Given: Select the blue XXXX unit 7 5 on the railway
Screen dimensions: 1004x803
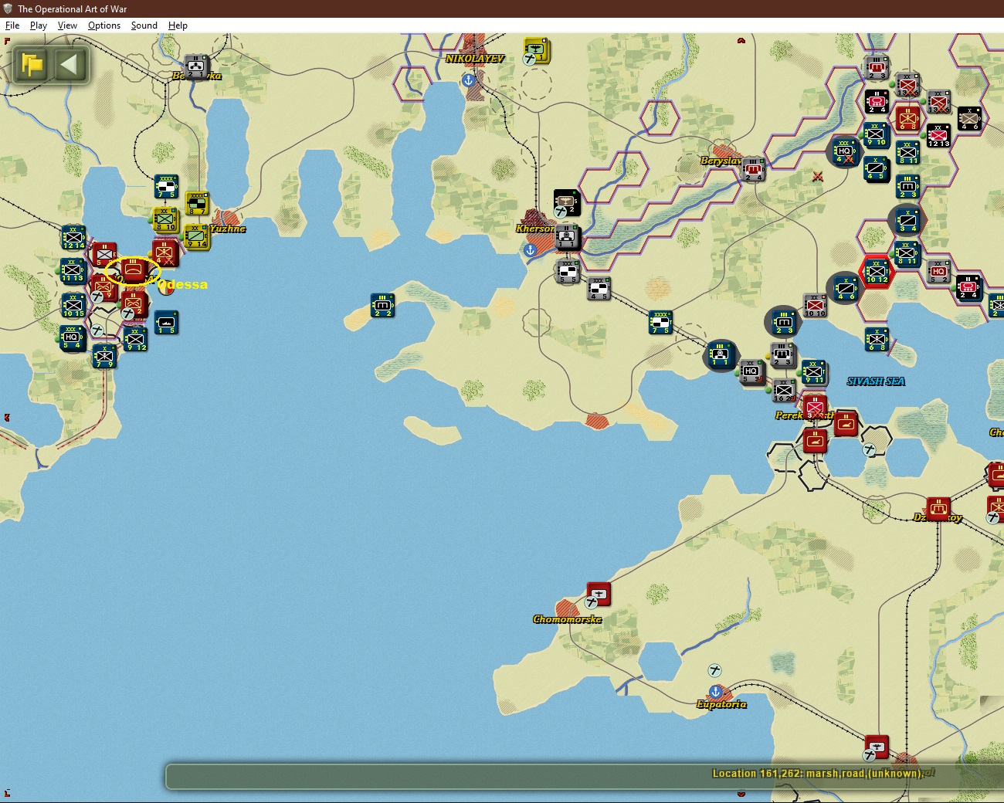Looking at the screenshot, I should pyautogui.click(x=660, y=322).
